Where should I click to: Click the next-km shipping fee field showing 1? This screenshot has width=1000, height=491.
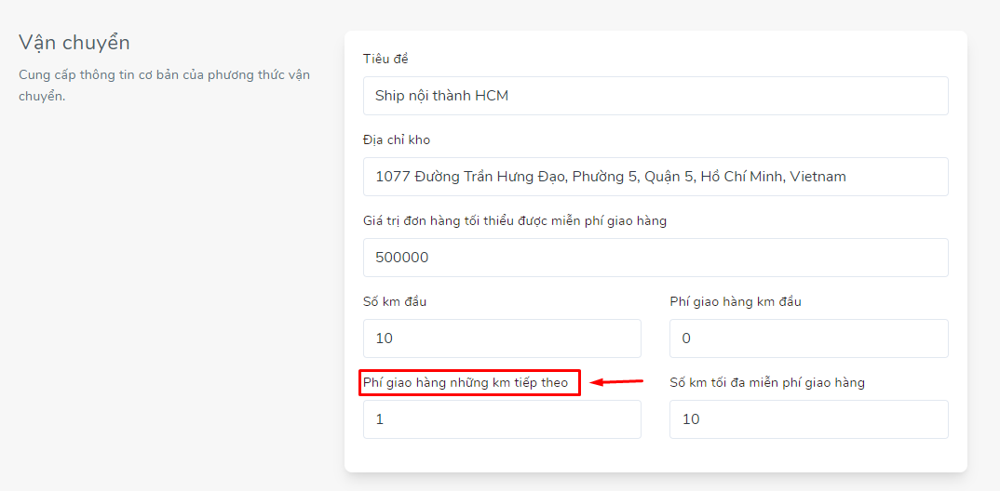point(502,419)
